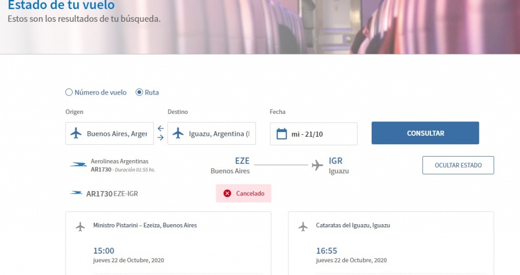The image size is (520, 275).
Task: Click the red Cancelado status badge
Action: coord(243,193)
